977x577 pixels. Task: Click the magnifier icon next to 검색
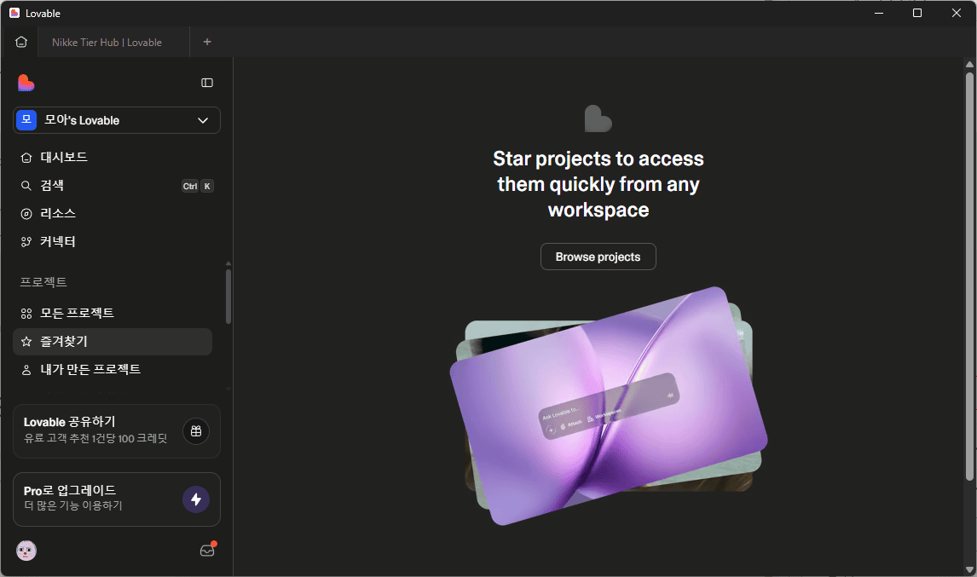(x=26, y=186)
